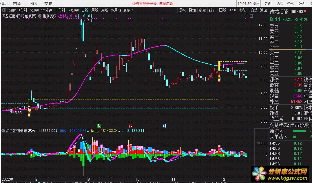Select the 5分钟 period
312x183 pixels.
pos(34,10)
